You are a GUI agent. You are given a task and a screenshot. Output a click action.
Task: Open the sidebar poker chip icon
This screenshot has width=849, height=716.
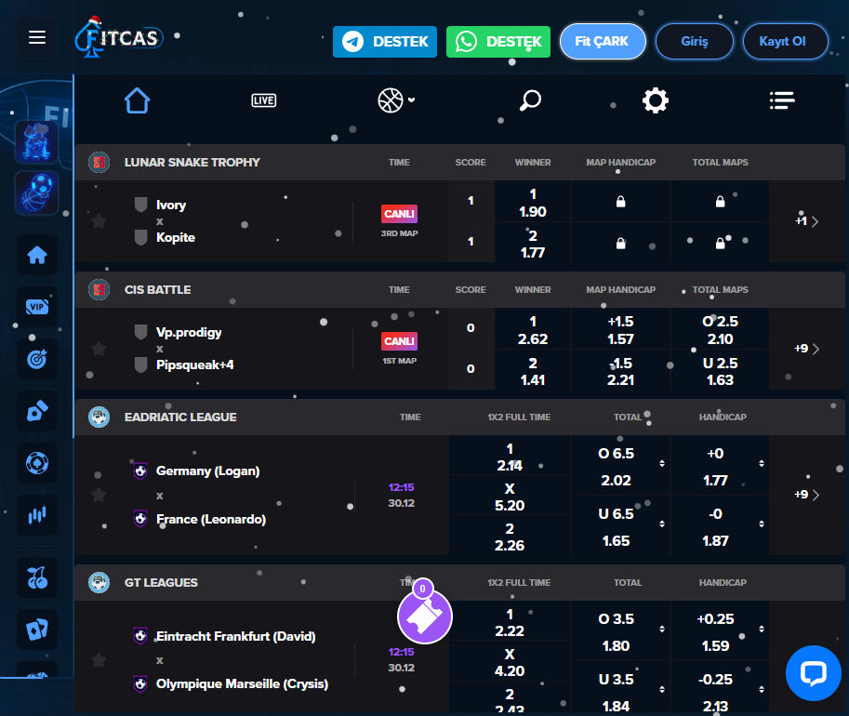coord(37,463)
